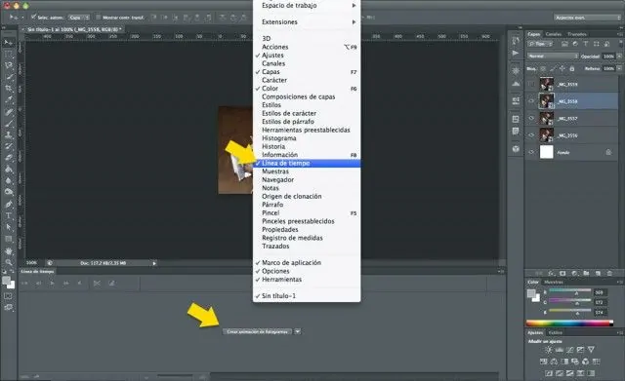Open the 3D cube panel icon
The image size is (625, 381).
pos(516,149)
